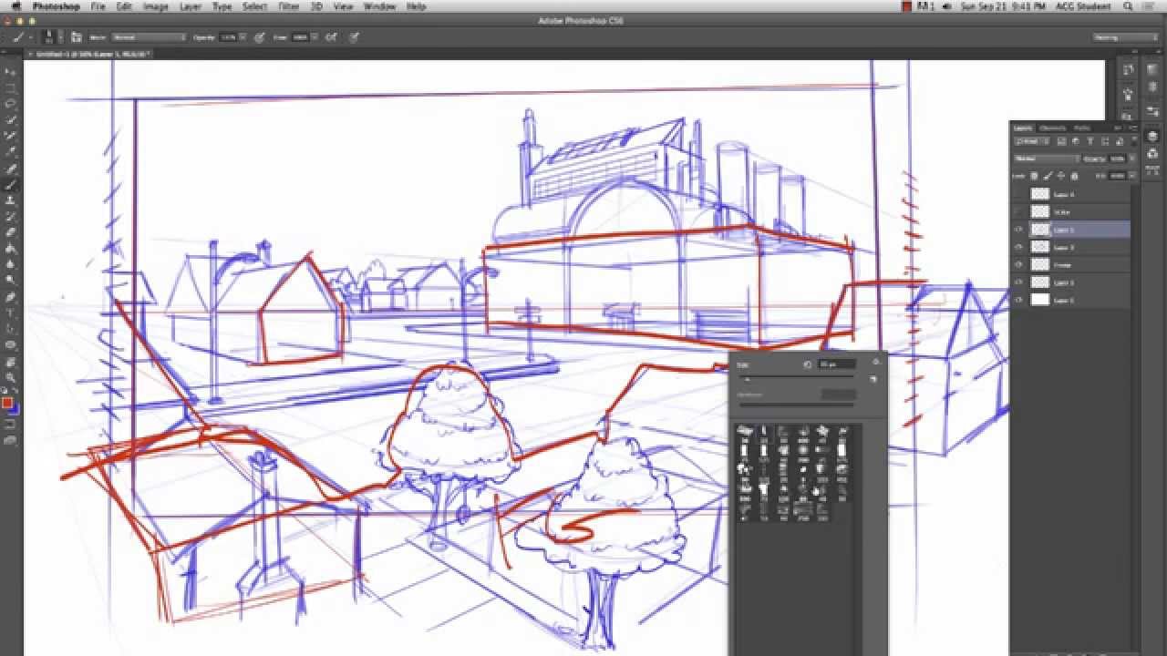The width and height of the screenshot is (1167, 656).
Task: Open the layer filter Kind dropdown
Action: (1031, 141)
